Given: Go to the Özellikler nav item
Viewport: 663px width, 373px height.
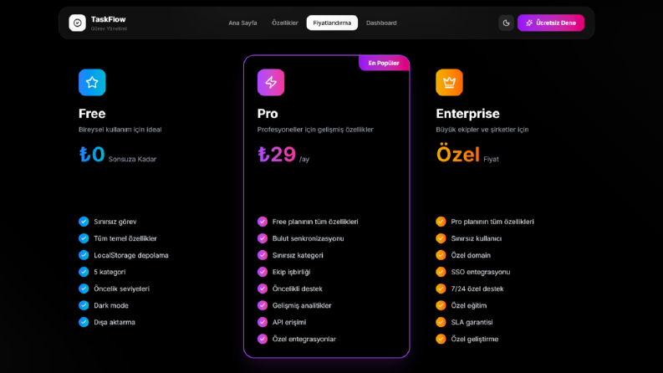Looking at the screenshot, I should coord(285,23).
